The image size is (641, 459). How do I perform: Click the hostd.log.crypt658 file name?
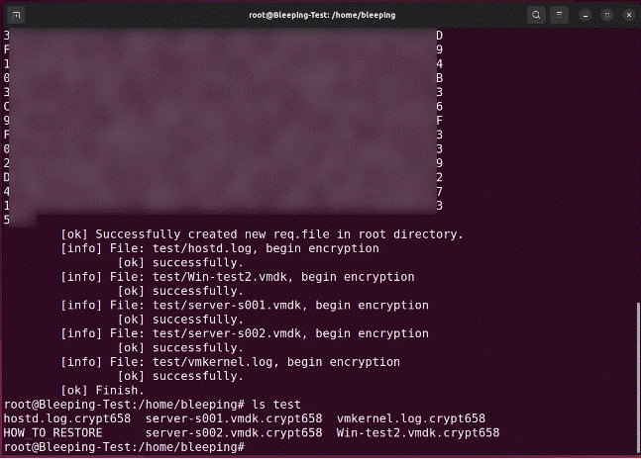(x=67, y=418)
